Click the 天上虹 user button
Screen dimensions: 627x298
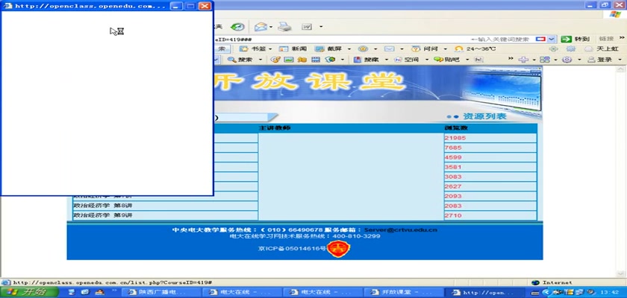tap(602, 48)
